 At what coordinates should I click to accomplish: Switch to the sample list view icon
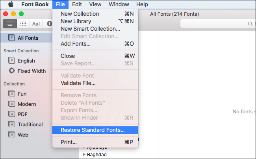pyautogui.click(x=10, y=24)
